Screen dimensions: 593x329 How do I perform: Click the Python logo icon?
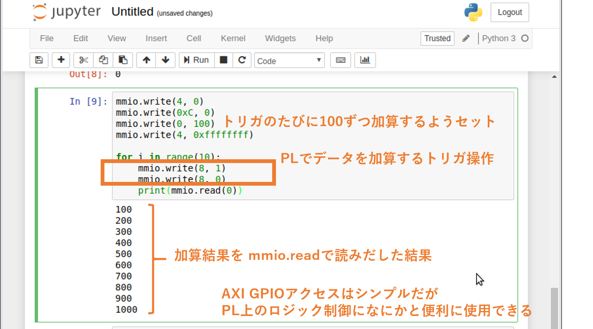[x=473, y=12]
